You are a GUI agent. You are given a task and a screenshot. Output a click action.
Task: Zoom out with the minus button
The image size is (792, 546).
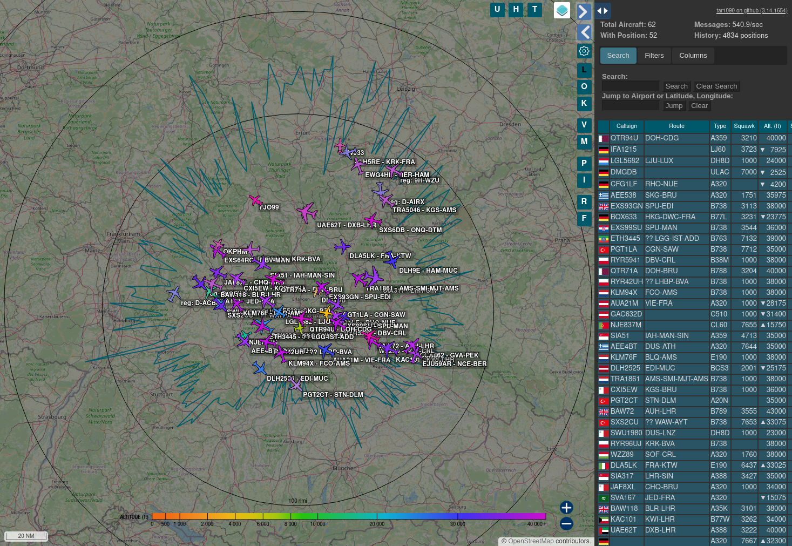click(x=566, y=523)
